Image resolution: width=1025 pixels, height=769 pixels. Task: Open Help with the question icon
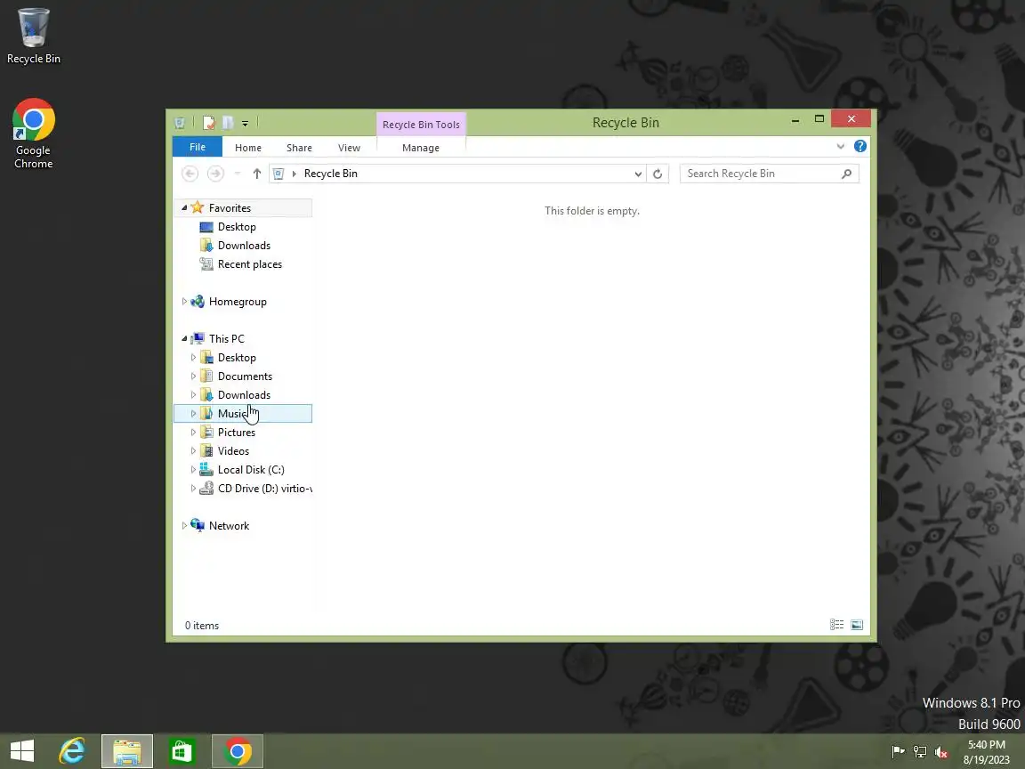point(860,147)
